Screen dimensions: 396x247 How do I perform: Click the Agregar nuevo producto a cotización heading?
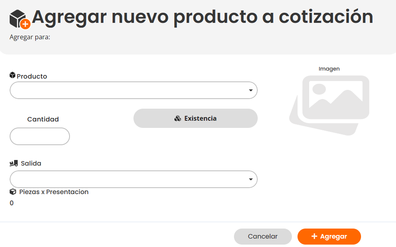(x=203, y=17)
